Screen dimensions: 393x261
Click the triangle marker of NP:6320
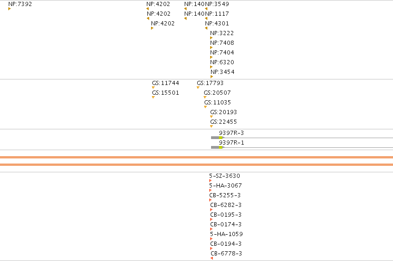point(212,67)
